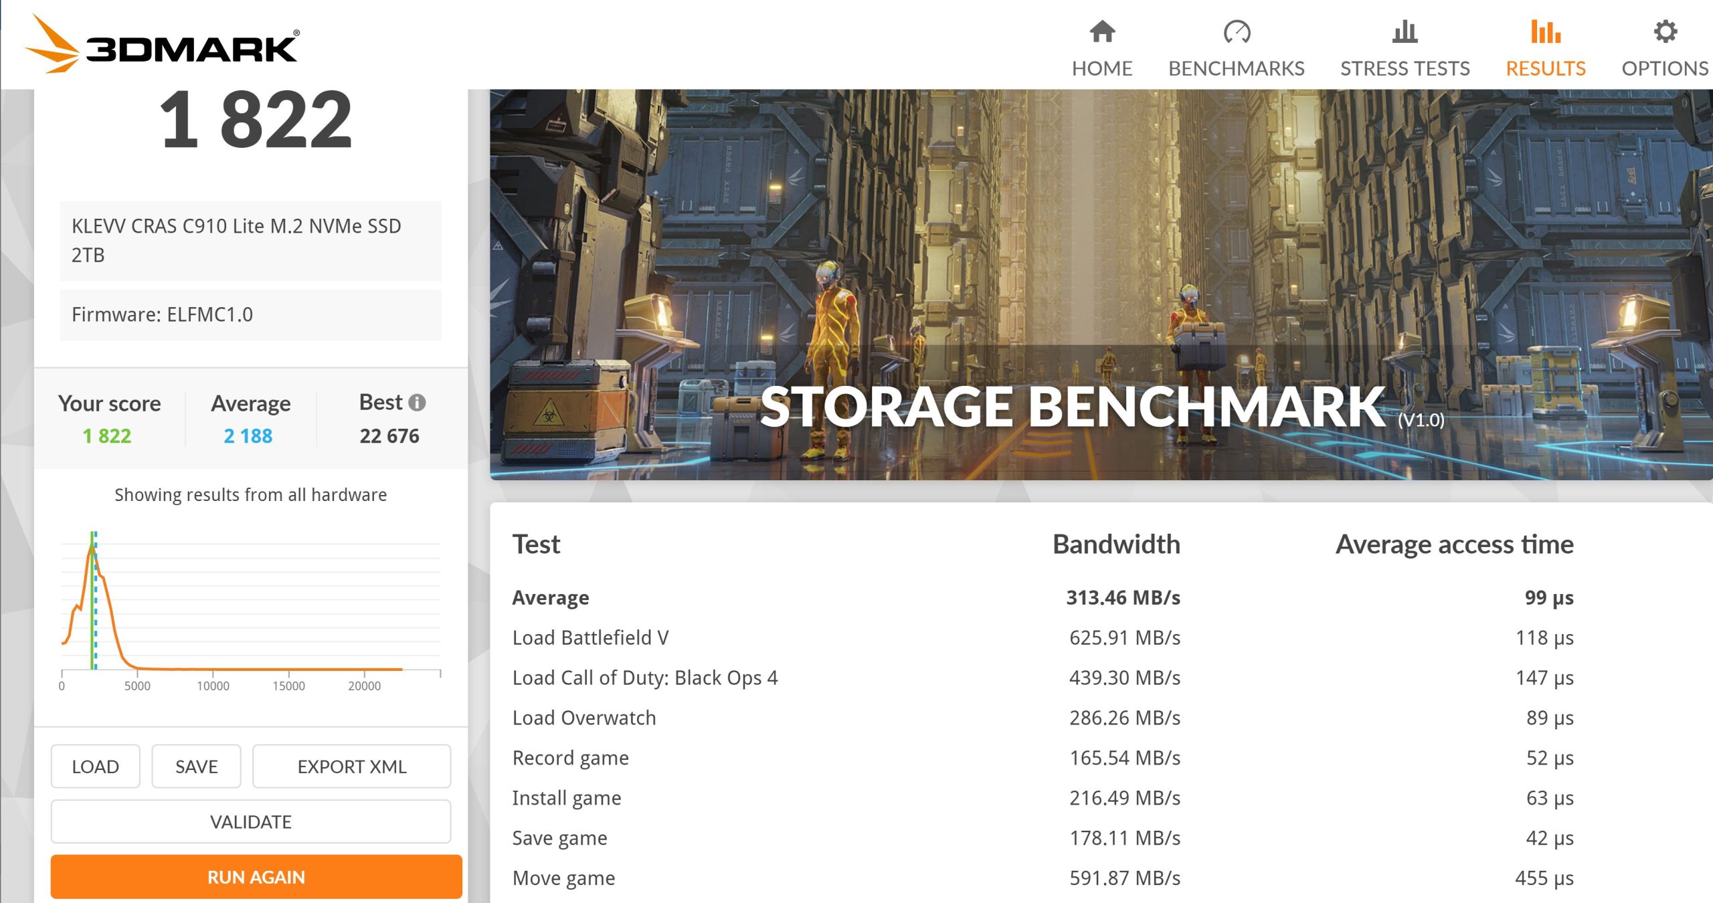
Task: Click the Average score value 2 188
Action: pyautogui.click(x=248, y=436)
